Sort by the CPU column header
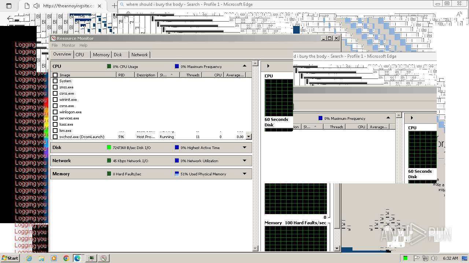 [x=213, y=75]
